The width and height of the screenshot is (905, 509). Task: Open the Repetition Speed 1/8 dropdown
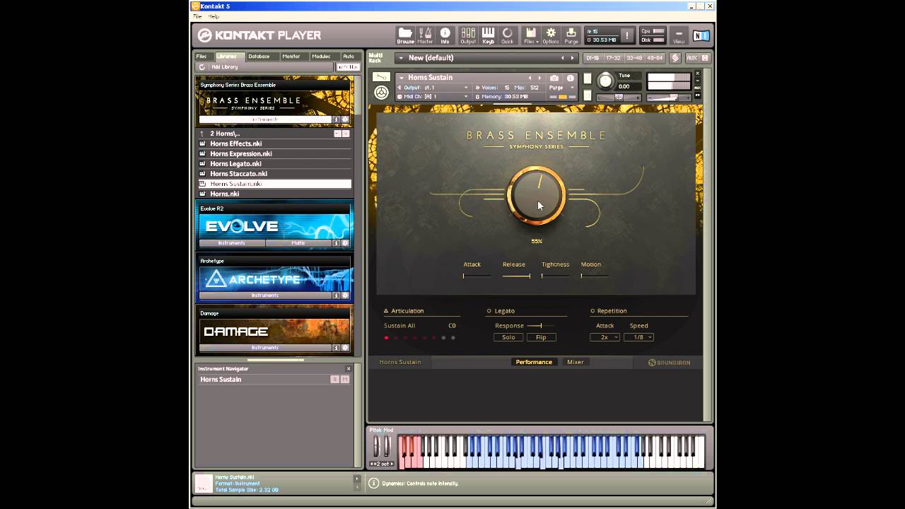tap(638, 337)
